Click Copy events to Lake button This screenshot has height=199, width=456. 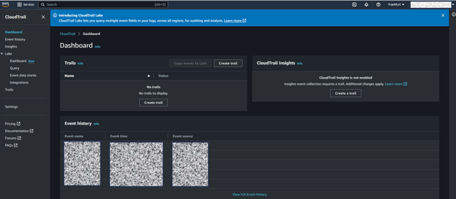tap(191, 63)
